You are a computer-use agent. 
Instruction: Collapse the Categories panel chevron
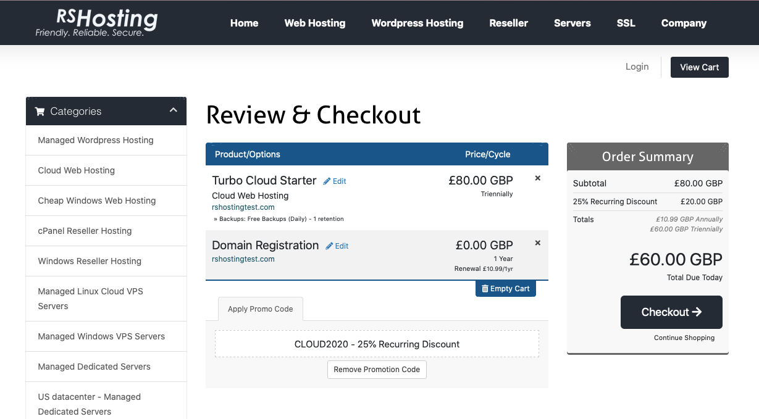(x=174, y=110)
